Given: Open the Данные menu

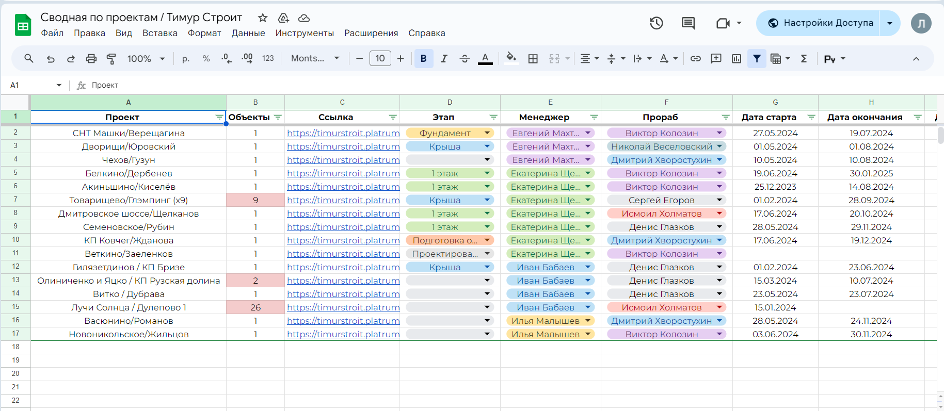Looking at the screenshot, I should tap(248, 33).
